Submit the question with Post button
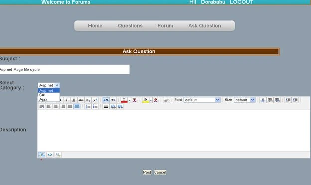311x185 pixels. tap(147, 172)
